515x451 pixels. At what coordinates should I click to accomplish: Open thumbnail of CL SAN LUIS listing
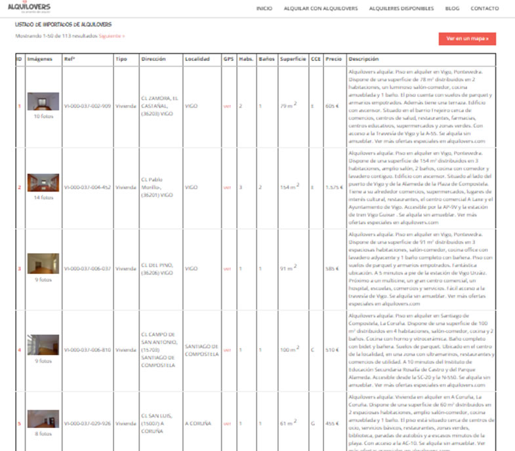[x=43, y=418]
